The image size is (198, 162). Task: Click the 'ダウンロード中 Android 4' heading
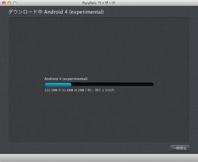point(56,12)
